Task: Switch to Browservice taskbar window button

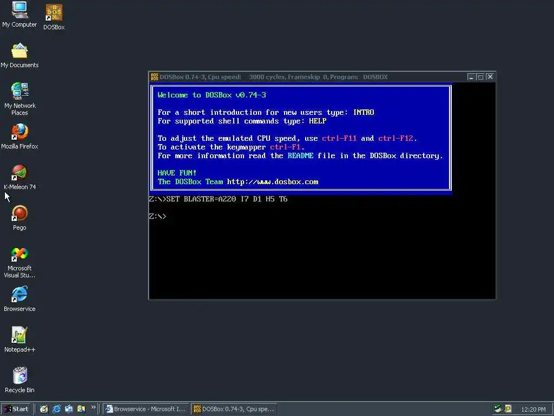Action: click(x=146, y=409)
